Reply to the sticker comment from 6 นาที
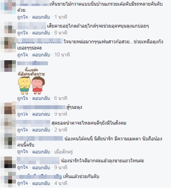 coord(41,98)
